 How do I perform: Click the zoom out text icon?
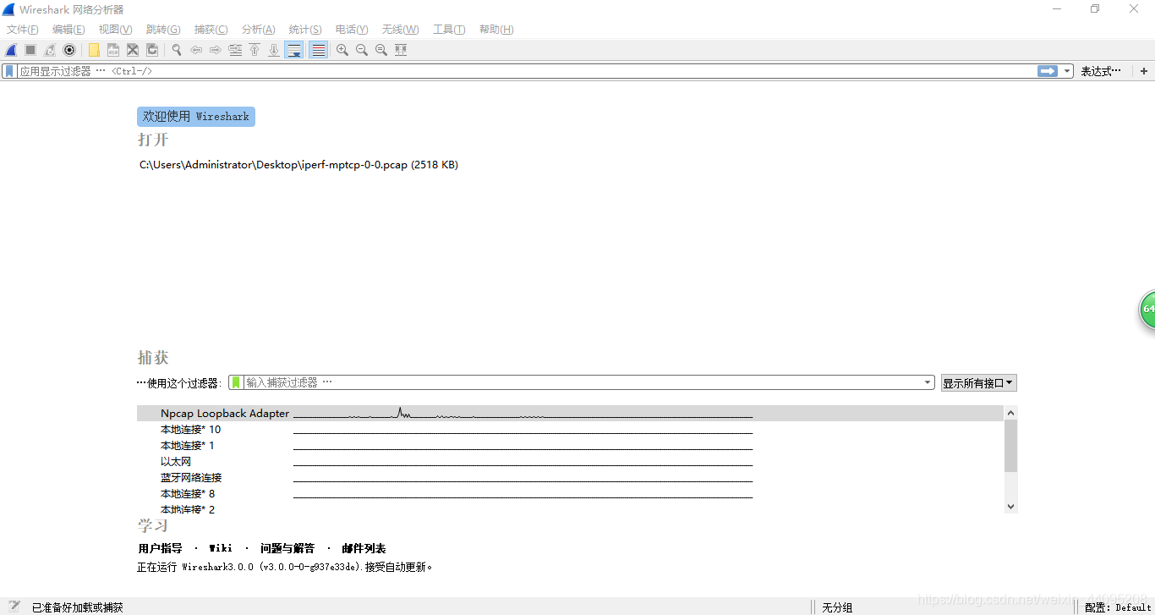(x=362, y=50)
